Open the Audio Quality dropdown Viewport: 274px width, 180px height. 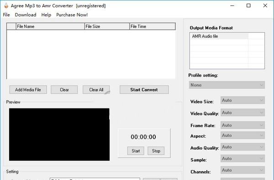(x=242, y=147)
